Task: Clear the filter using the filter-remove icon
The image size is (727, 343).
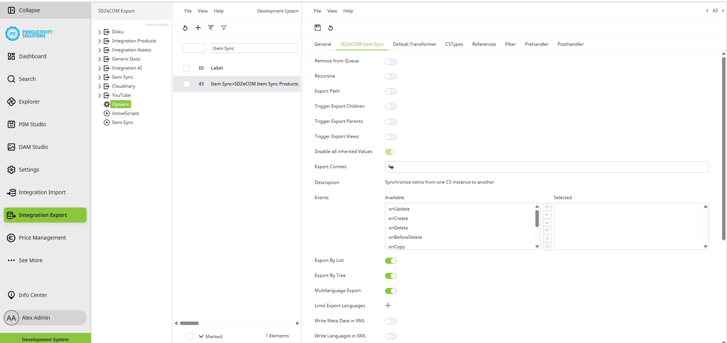Action: 211,27
